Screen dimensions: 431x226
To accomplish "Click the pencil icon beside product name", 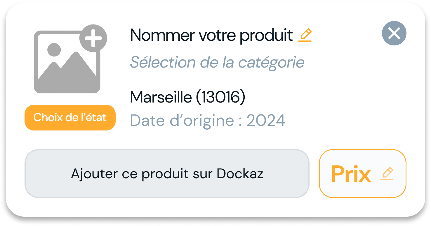I will [x=305, y=35].
